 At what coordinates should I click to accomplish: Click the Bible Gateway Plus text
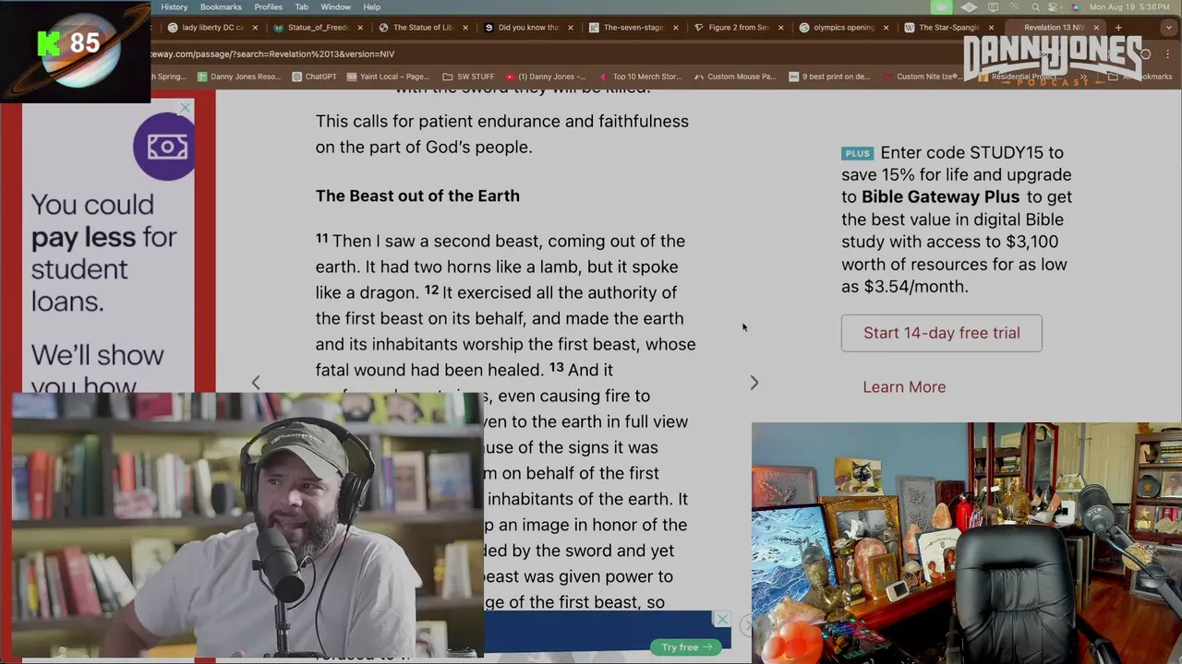940,196
